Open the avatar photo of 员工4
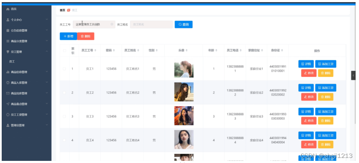Screen dimensions: 359x163 tap(184, 140)
